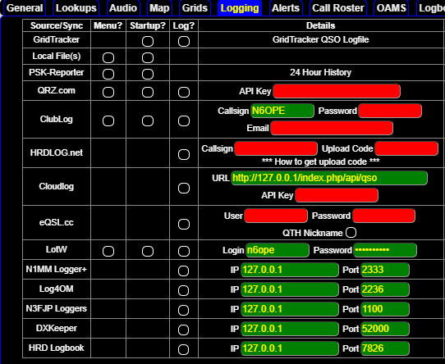The height and width of the screenshot is (364, 445).
Task: Click GridTracker QSO Logfile text
Action: tap(320, 39)
